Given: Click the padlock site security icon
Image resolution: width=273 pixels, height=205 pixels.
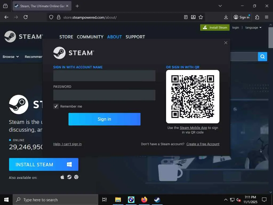Looking at the screenshot, I should pos(59,17).
